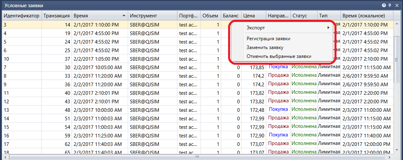This screenshot has width=403, height=160.
Task: Click the Статус column header
Action: tap(303, 16)
